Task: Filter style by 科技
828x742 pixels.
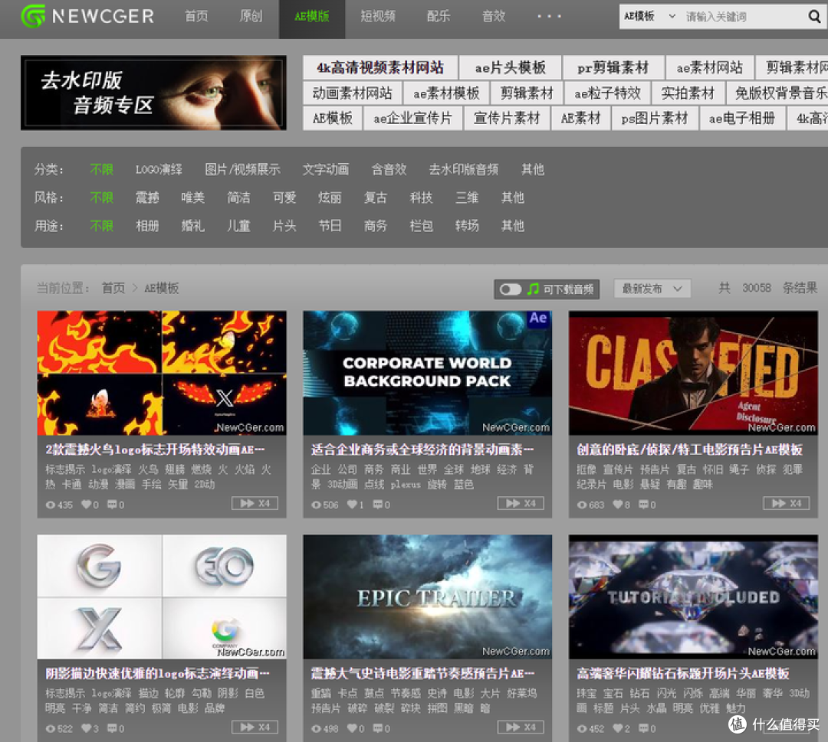Action: click(x=421, y=198)
